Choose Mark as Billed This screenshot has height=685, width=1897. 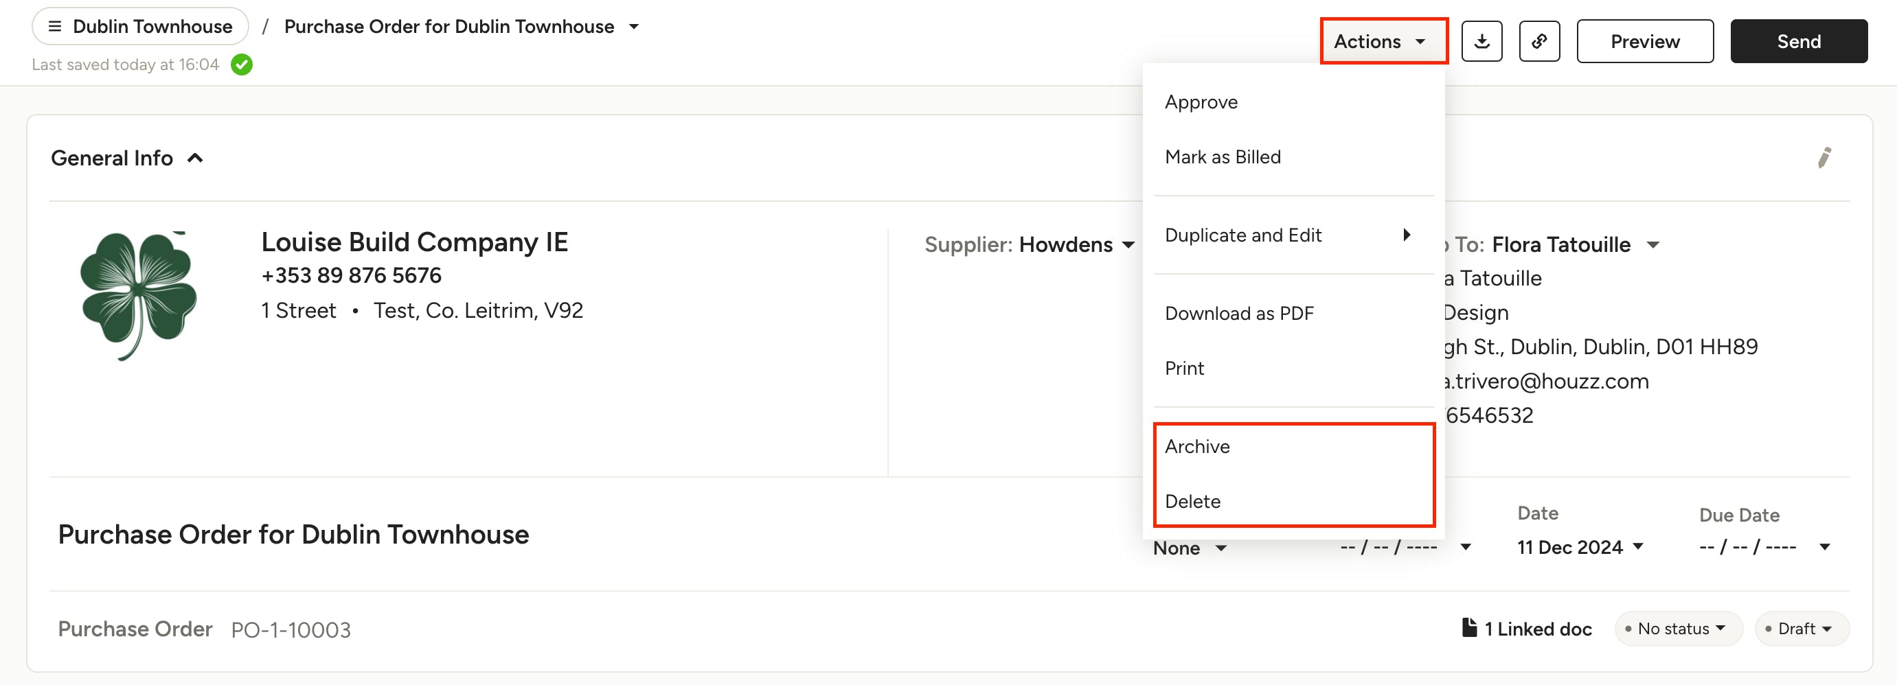point(1293,156)
